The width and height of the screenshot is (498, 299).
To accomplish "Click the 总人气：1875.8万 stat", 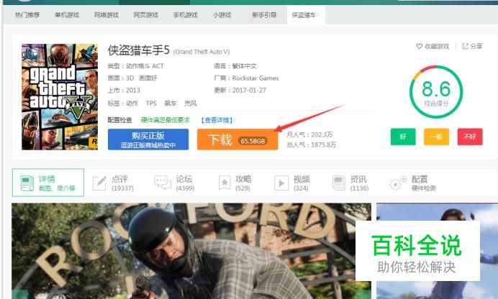I will (311, 145).
